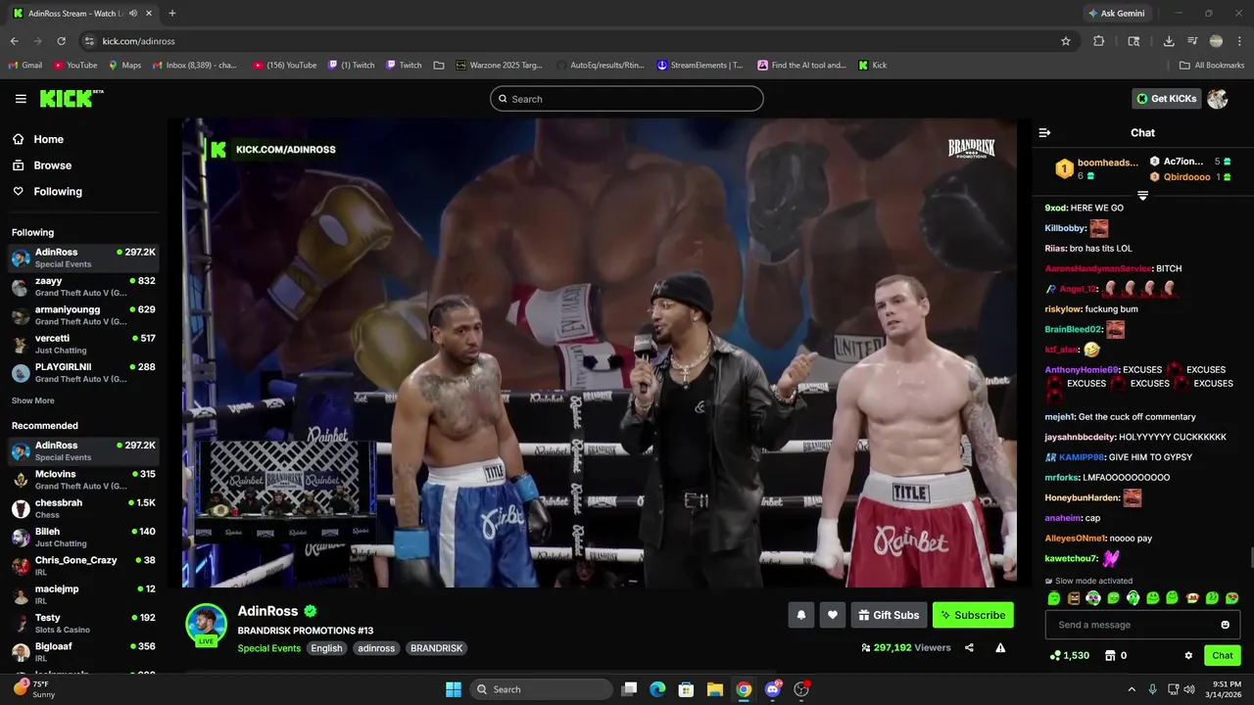Image resolution: width=1254 pixels, height=705 pixels.
Task: Open Chrome media controls icon
Action: coord(1192,41)
